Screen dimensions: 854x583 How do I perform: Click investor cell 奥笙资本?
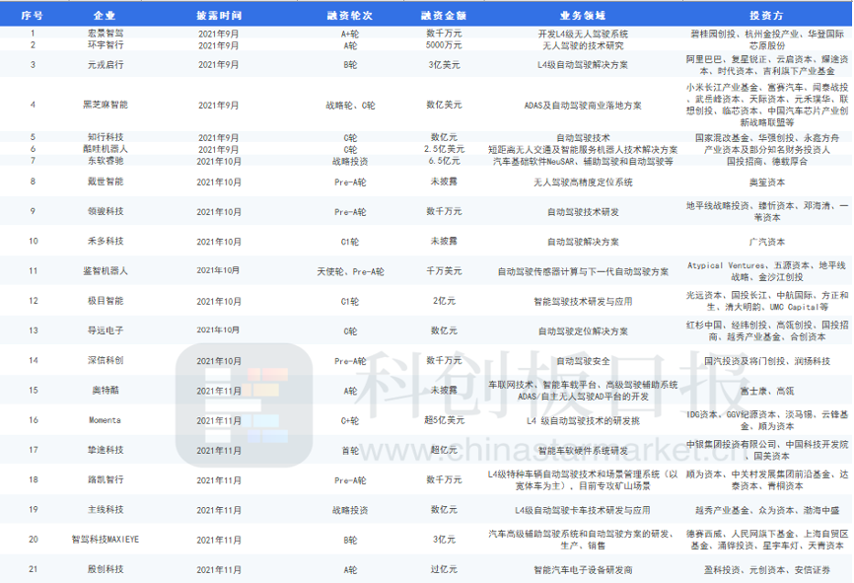pyautogui.click(x=767, y=182)
